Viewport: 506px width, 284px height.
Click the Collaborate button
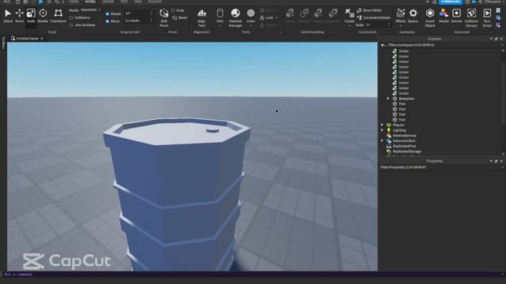[x=451, y=2]
